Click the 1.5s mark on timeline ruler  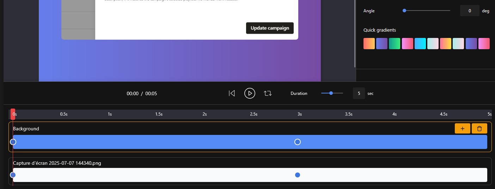tap(159, 114)
